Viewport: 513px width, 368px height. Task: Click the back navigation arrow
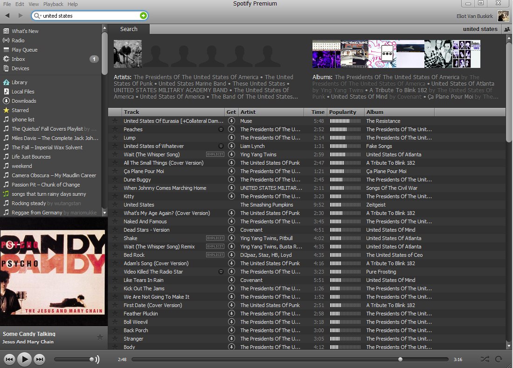click(x=7, y=16)
